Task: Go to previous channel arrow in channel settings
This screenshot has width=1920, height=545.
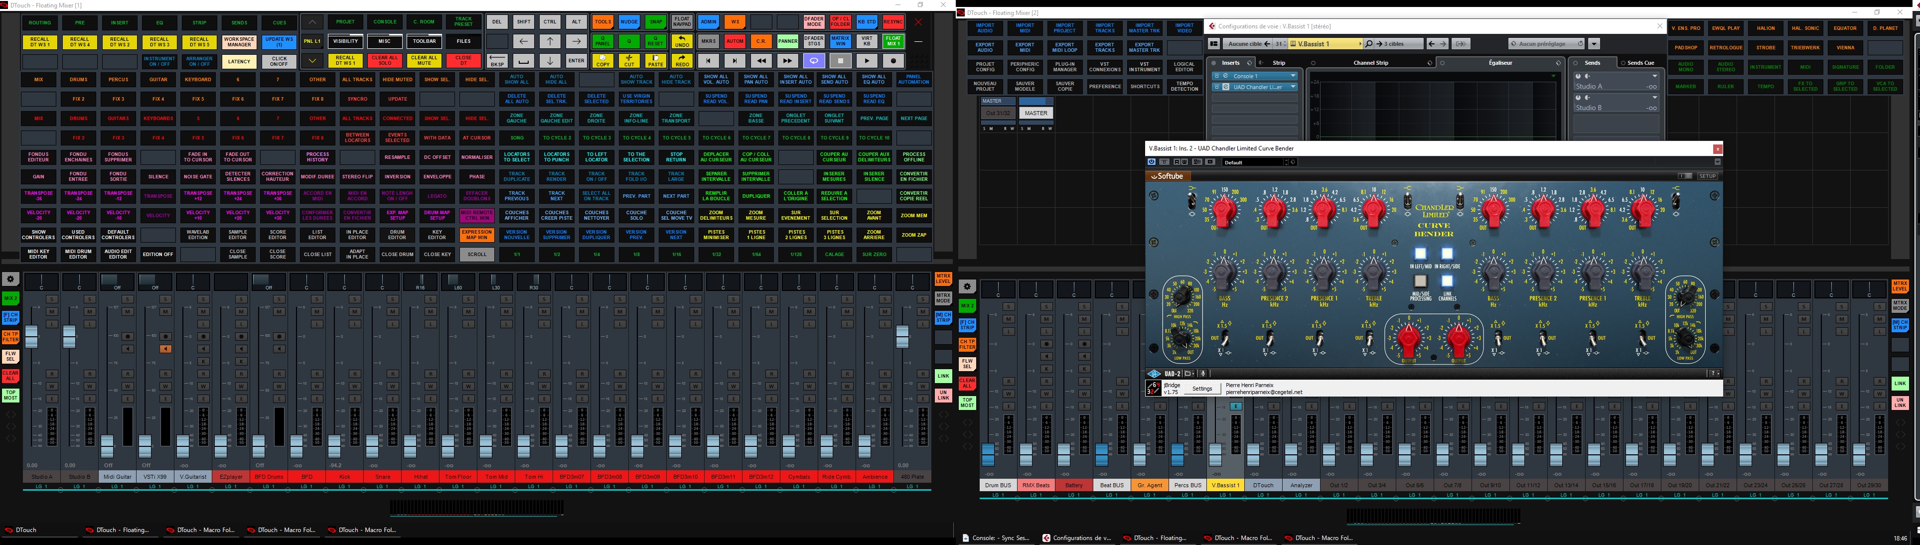Action: click(1432, 44)
